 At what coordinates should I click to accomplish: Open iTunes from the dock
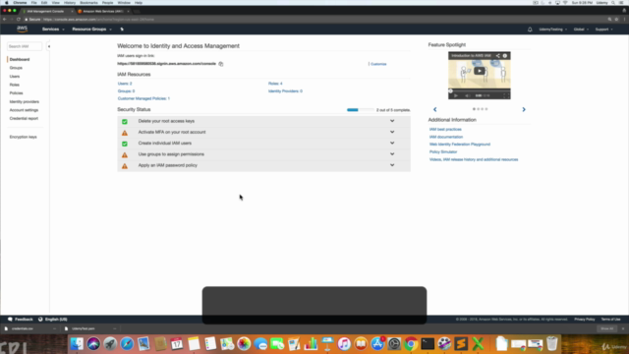coord(344,344)
